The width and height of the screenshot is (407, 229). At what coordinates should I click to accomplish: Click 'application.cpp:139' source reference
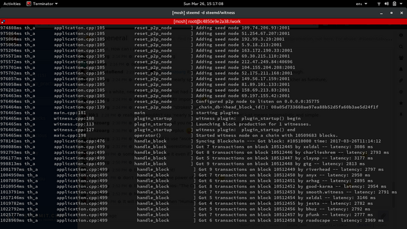tap(79, 108)
